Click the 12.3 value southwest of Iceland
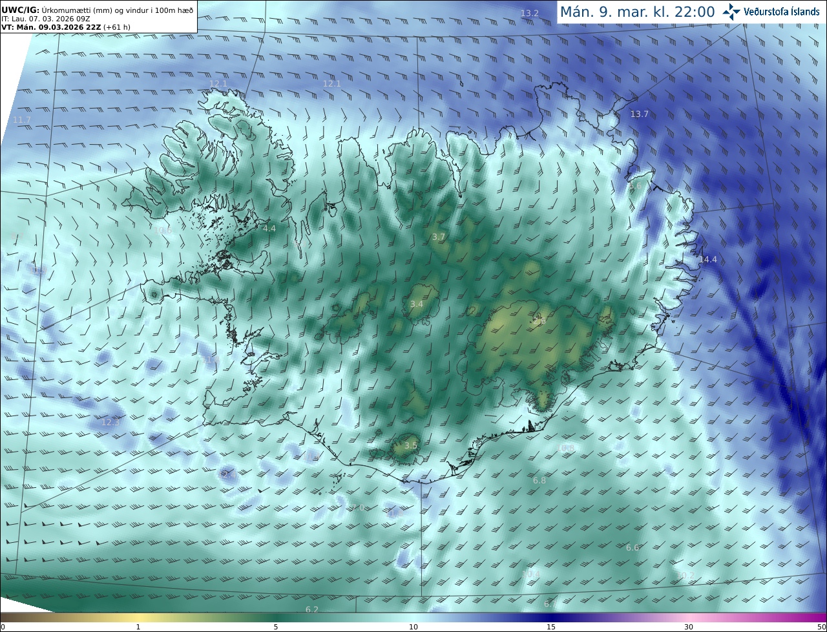The width and height of the screenshot is (827, 632). [x=110, y=423]
